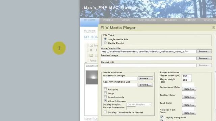Viewport: 216px width, 121px height.
Task: Click the Player Width input field
Action: (187, 76)
